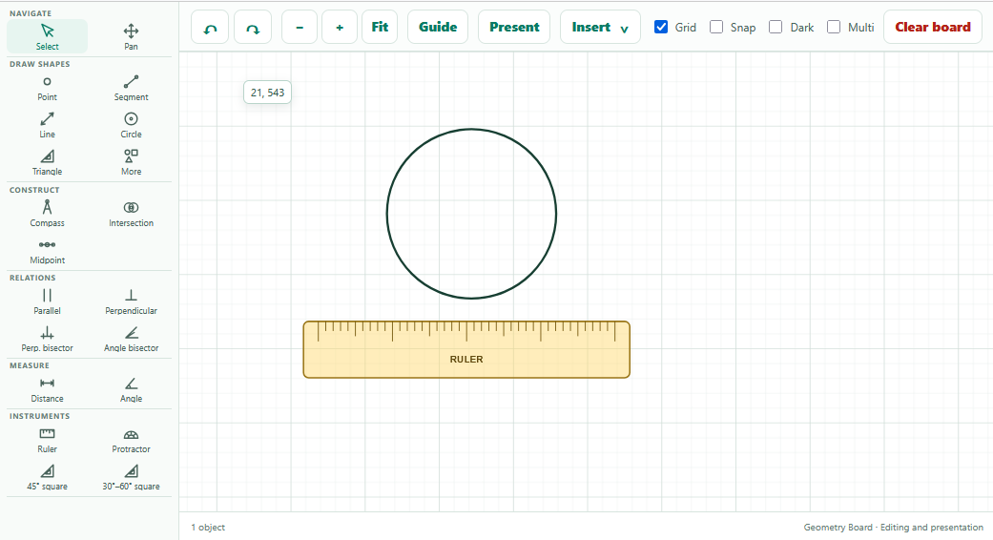Choose the Circle tool

click(x=131, y=125)
